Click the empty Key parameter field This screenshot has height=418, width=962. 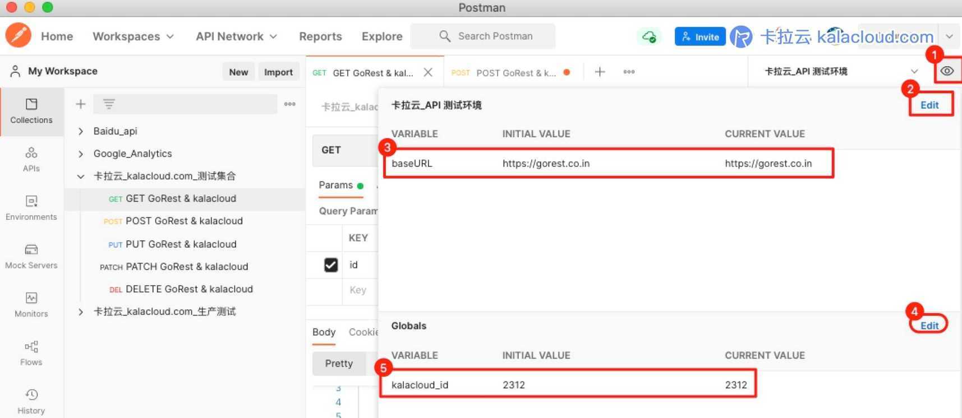click(x=360, y=290)
